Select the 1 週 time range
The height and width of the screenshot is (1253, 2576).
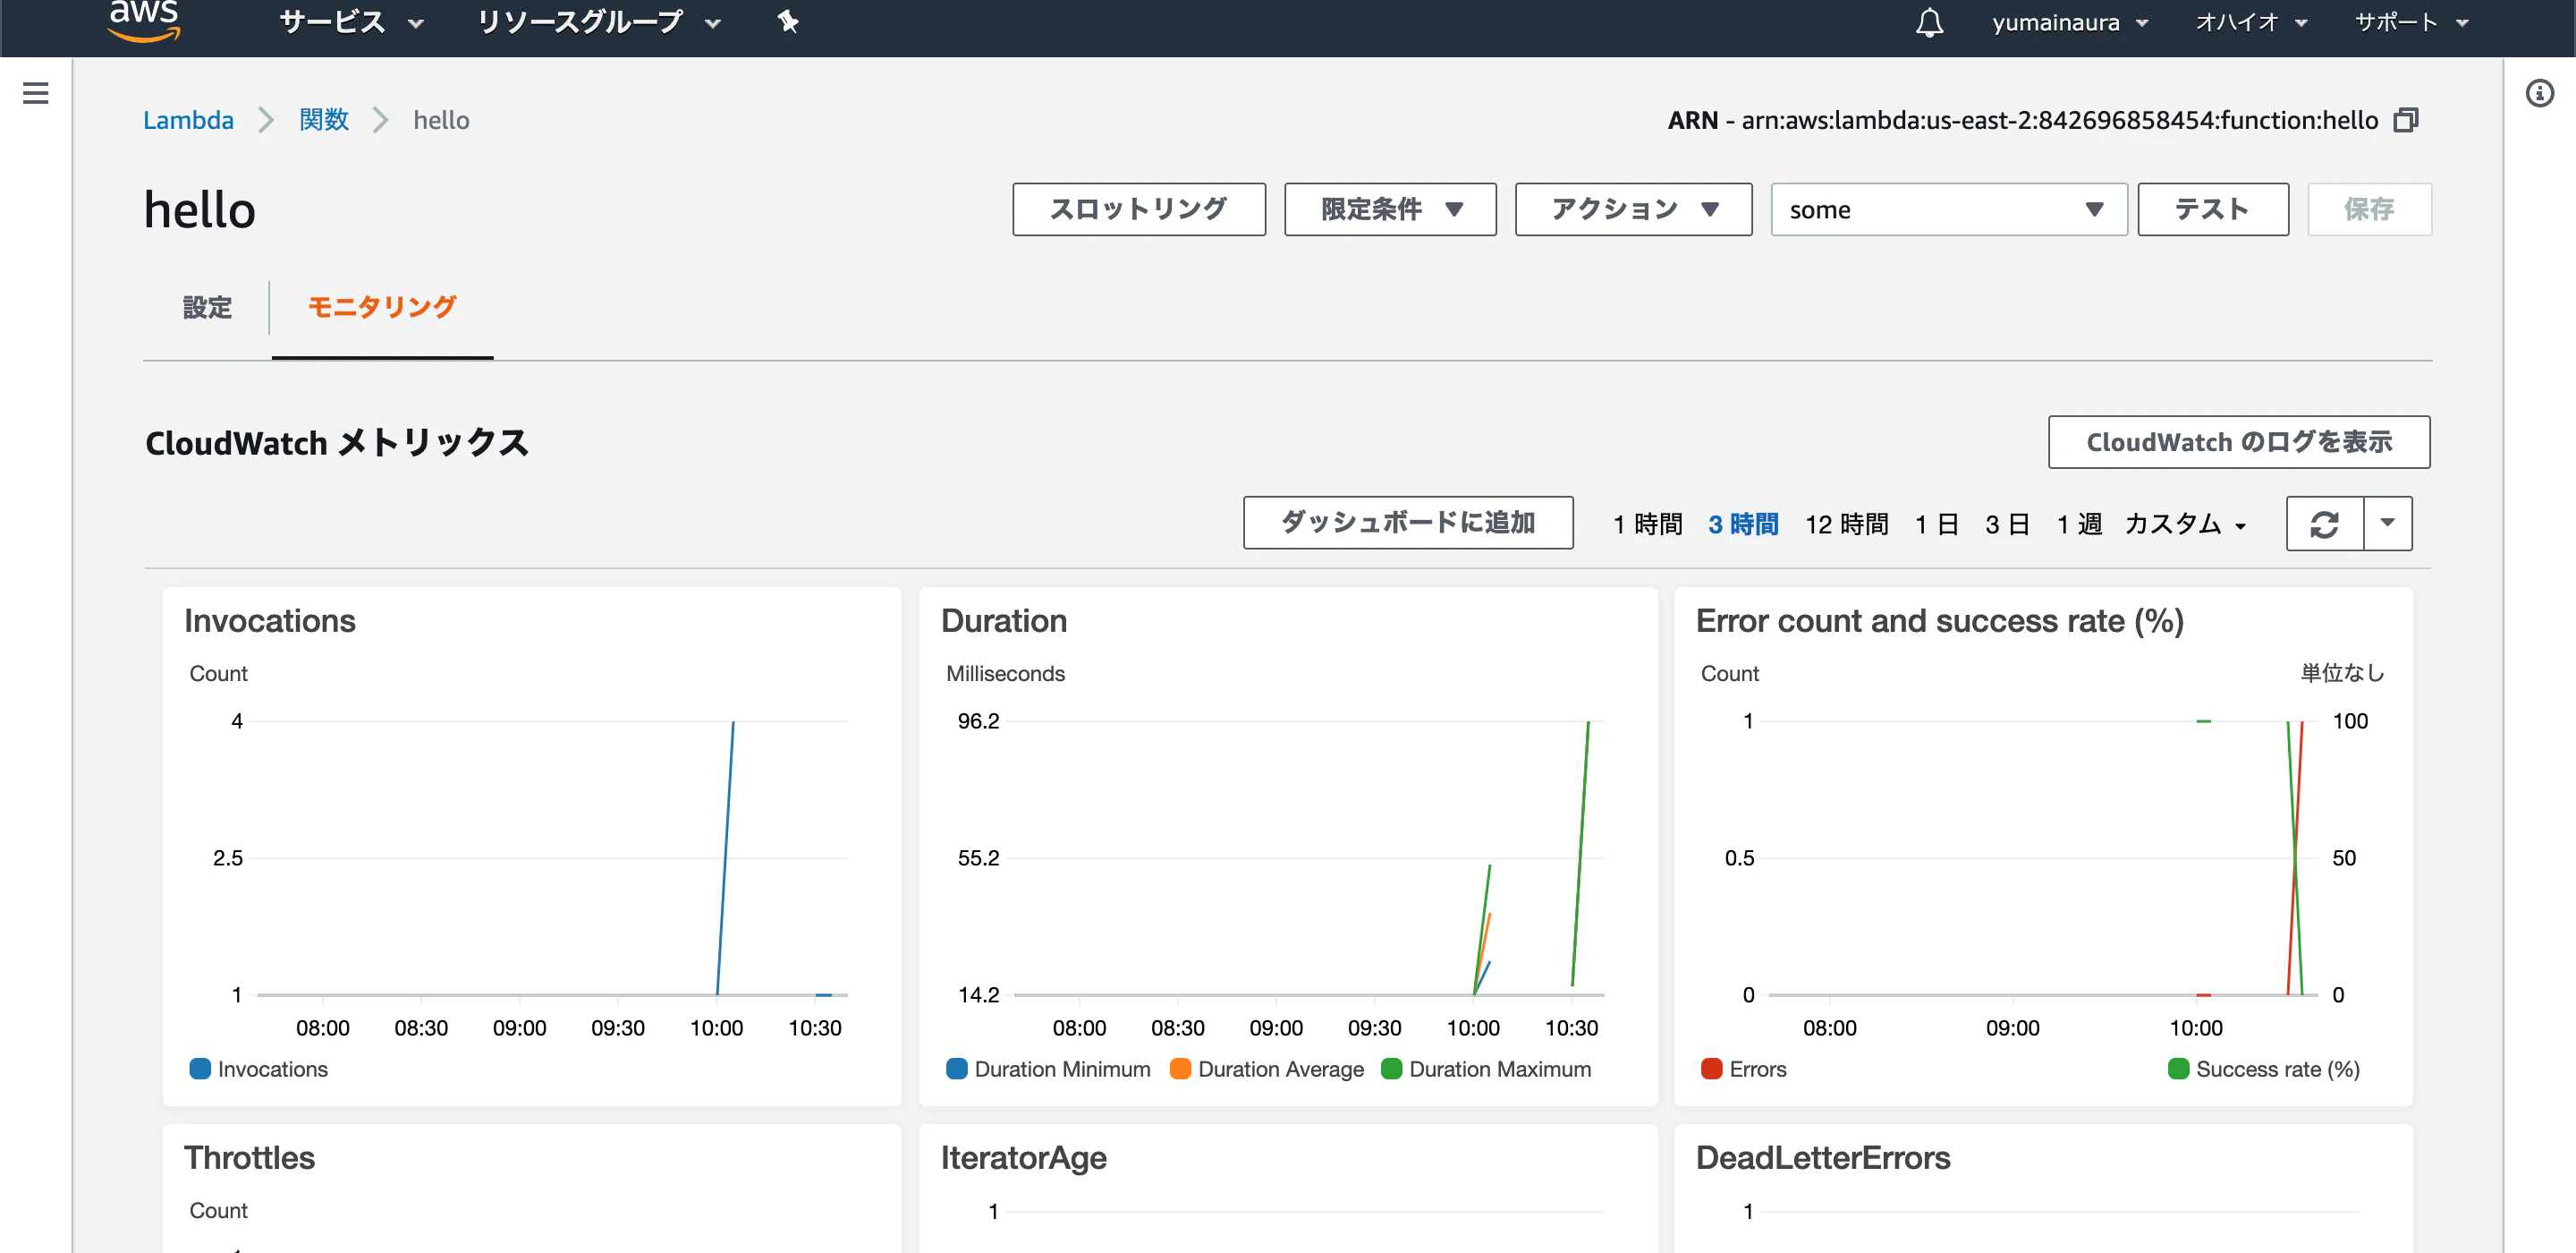(x=2079, y=524)
